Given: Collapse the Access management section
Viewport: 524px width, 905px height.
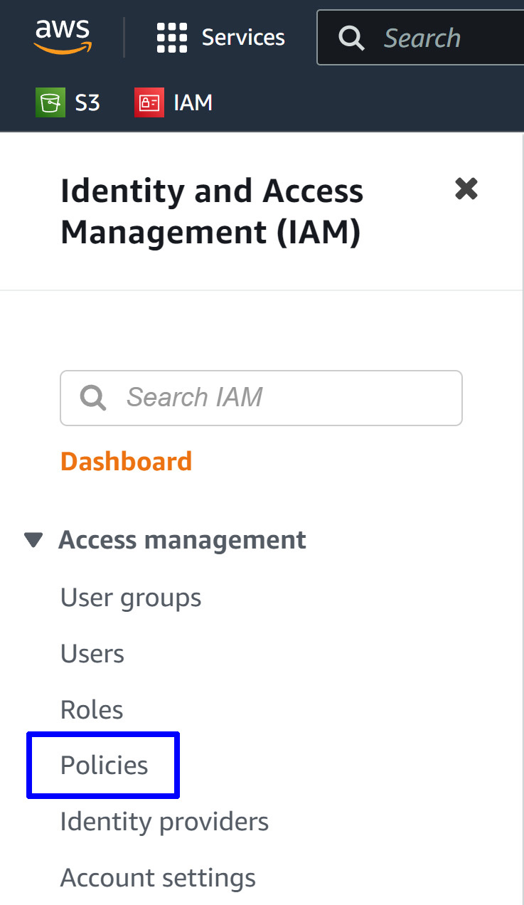Looking at the screenshot, I should point(33,540).
